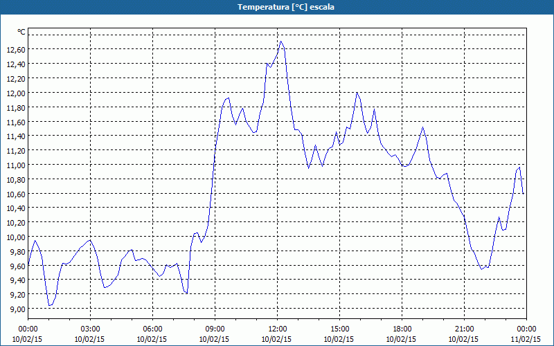This screenshot has width=554, height=346.
Task: Click the 12:00 time axis label
Action: click(x=278, y=329)
